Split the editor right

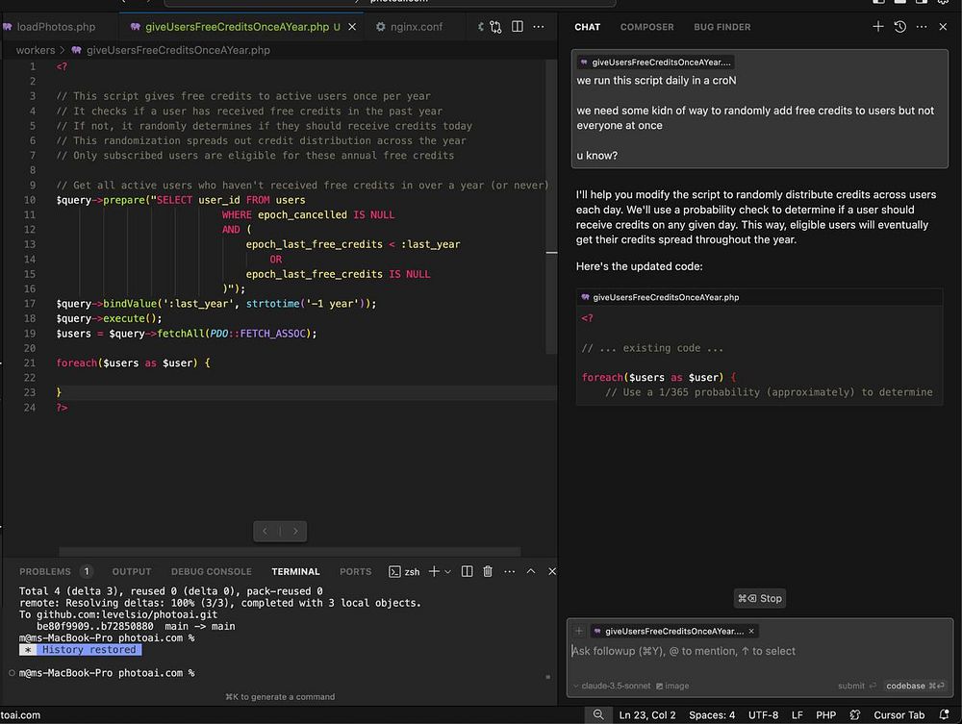click(518, 27)
